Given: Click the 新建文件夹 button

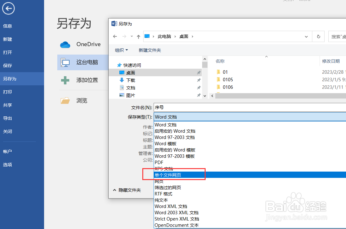Looking at the screenshot, I should point(150,50).
